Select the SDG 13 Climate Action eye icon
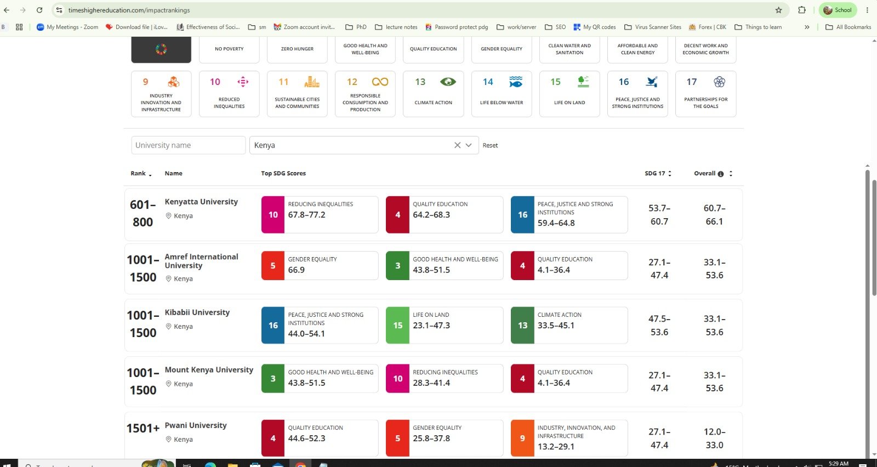877x467 pixels. pos(448,82)
